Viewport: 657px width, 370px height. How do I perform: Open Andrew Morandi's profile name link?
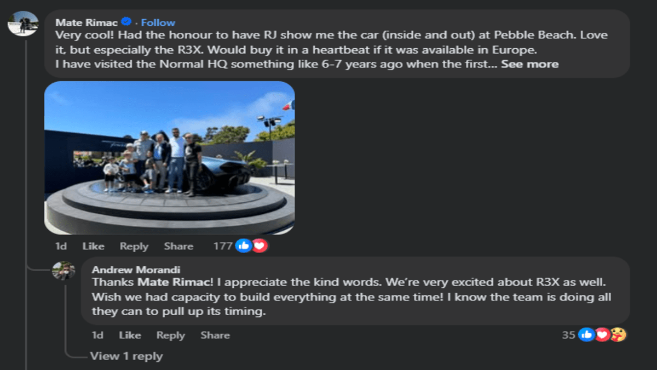pos(136,270)
